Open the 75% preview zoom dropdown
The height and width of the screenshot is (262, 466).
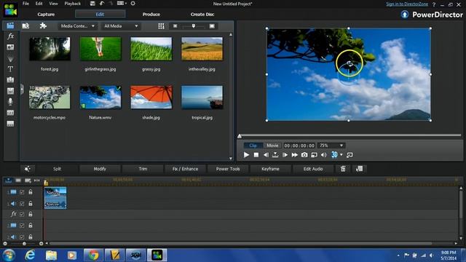coord(331,146)
